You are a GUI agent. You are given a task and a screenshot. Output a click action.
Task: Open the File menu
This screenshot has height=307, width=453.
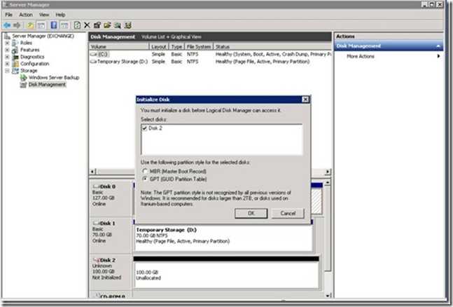click(8, 15)
